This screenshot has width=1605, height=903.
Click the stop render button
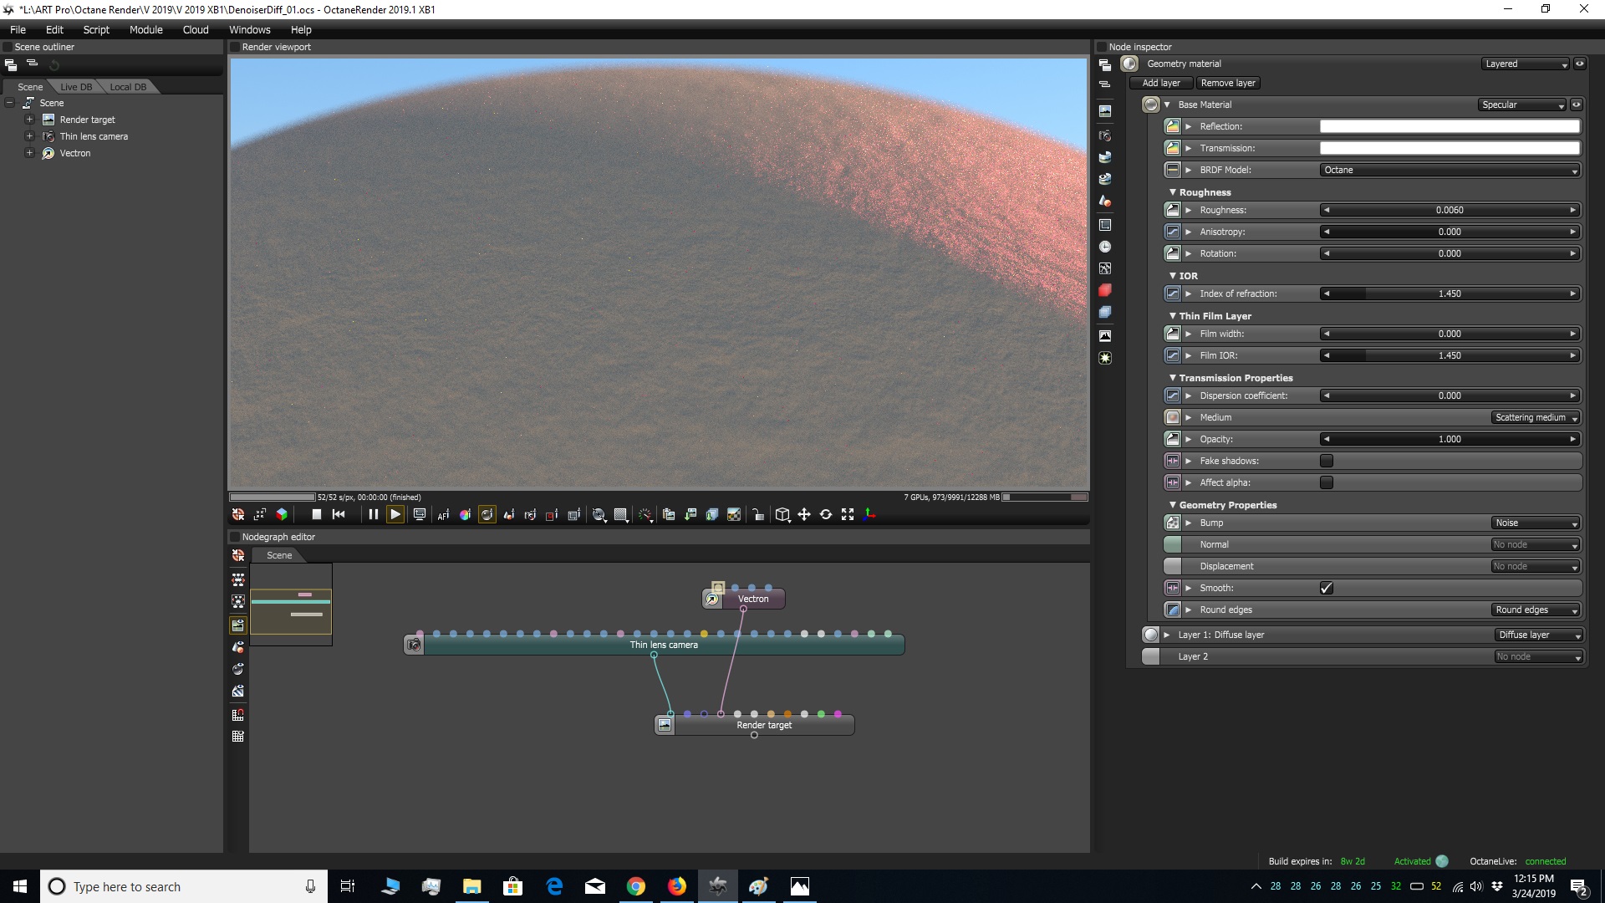click(316, 515)
